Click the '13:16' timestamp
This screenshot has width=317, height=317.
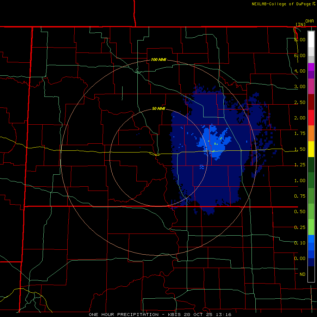224,315
